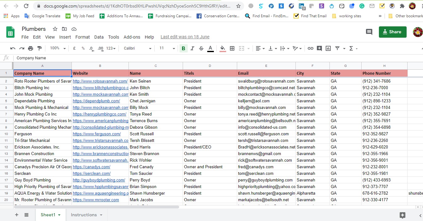
Task: Open the Functions sigma menu
Action: tap(352, 48)
